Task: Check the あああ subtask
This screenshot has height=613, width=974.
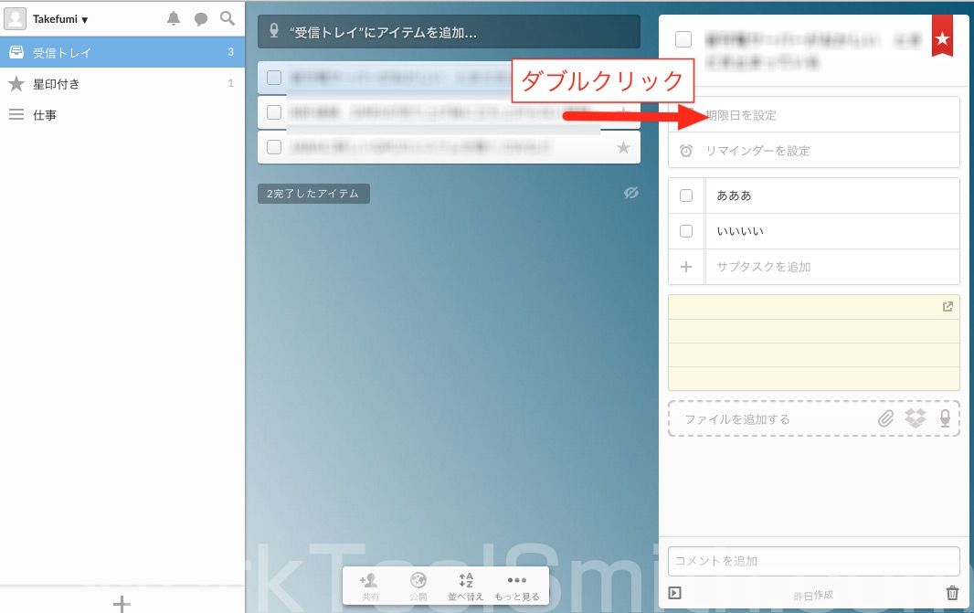Action: (686, 196)
